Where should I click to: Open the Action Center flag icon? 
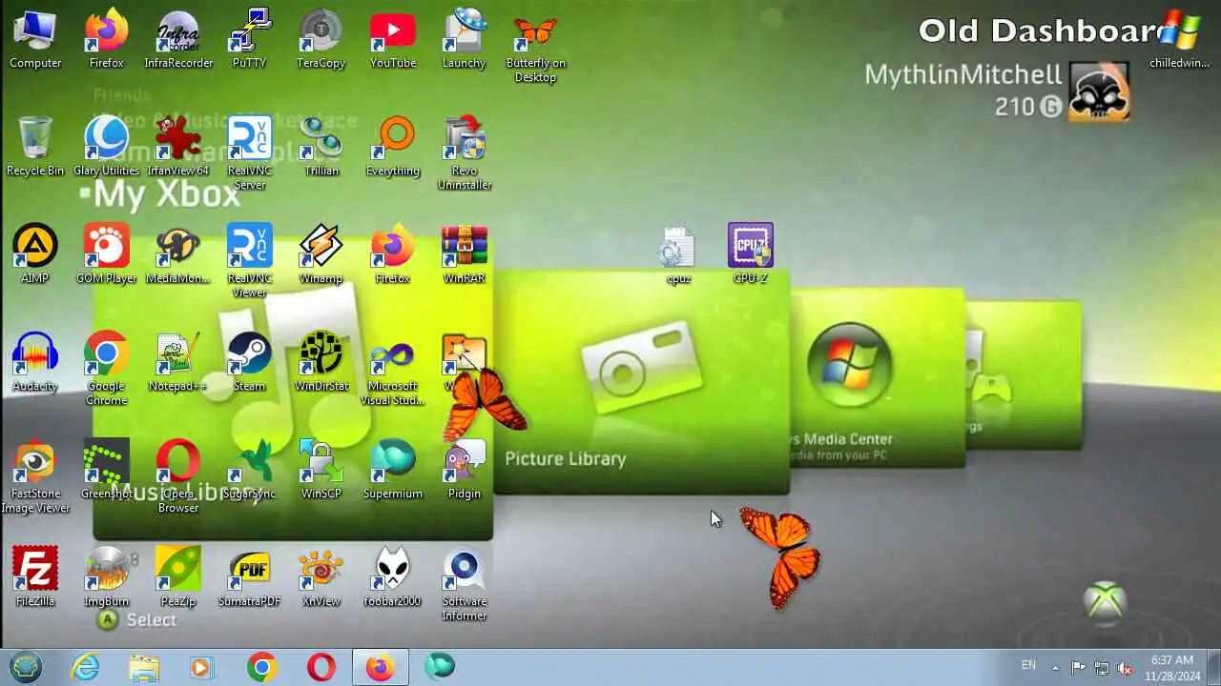pos(1078,668)
